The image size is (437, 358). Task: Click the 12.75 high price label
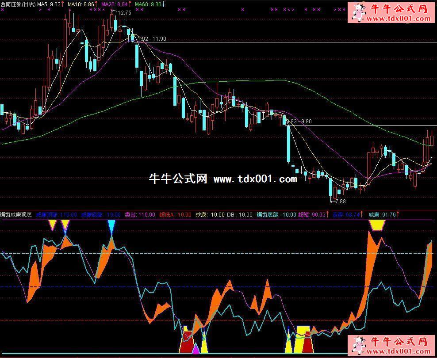tap(124, 13)
